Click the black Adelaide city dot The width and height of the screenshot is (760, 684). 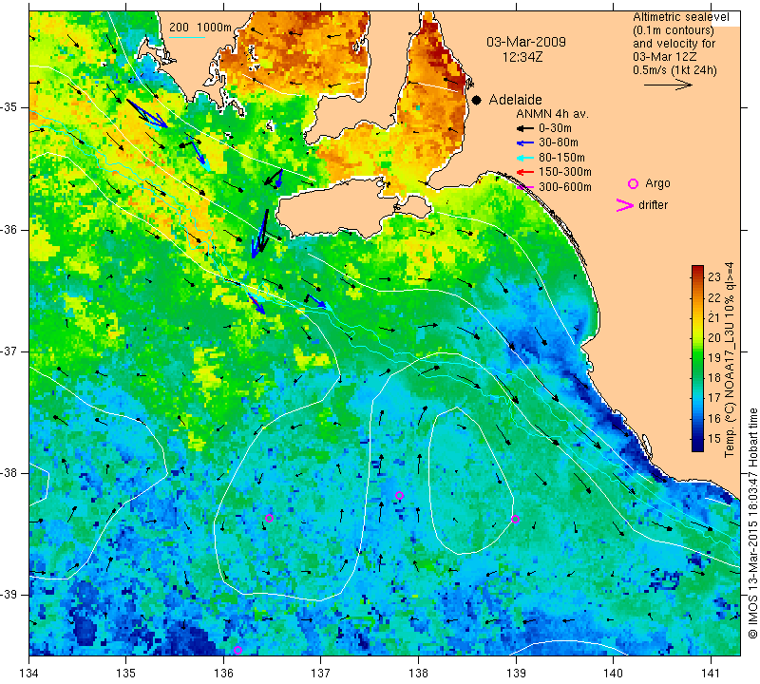(x=477, y=100)
